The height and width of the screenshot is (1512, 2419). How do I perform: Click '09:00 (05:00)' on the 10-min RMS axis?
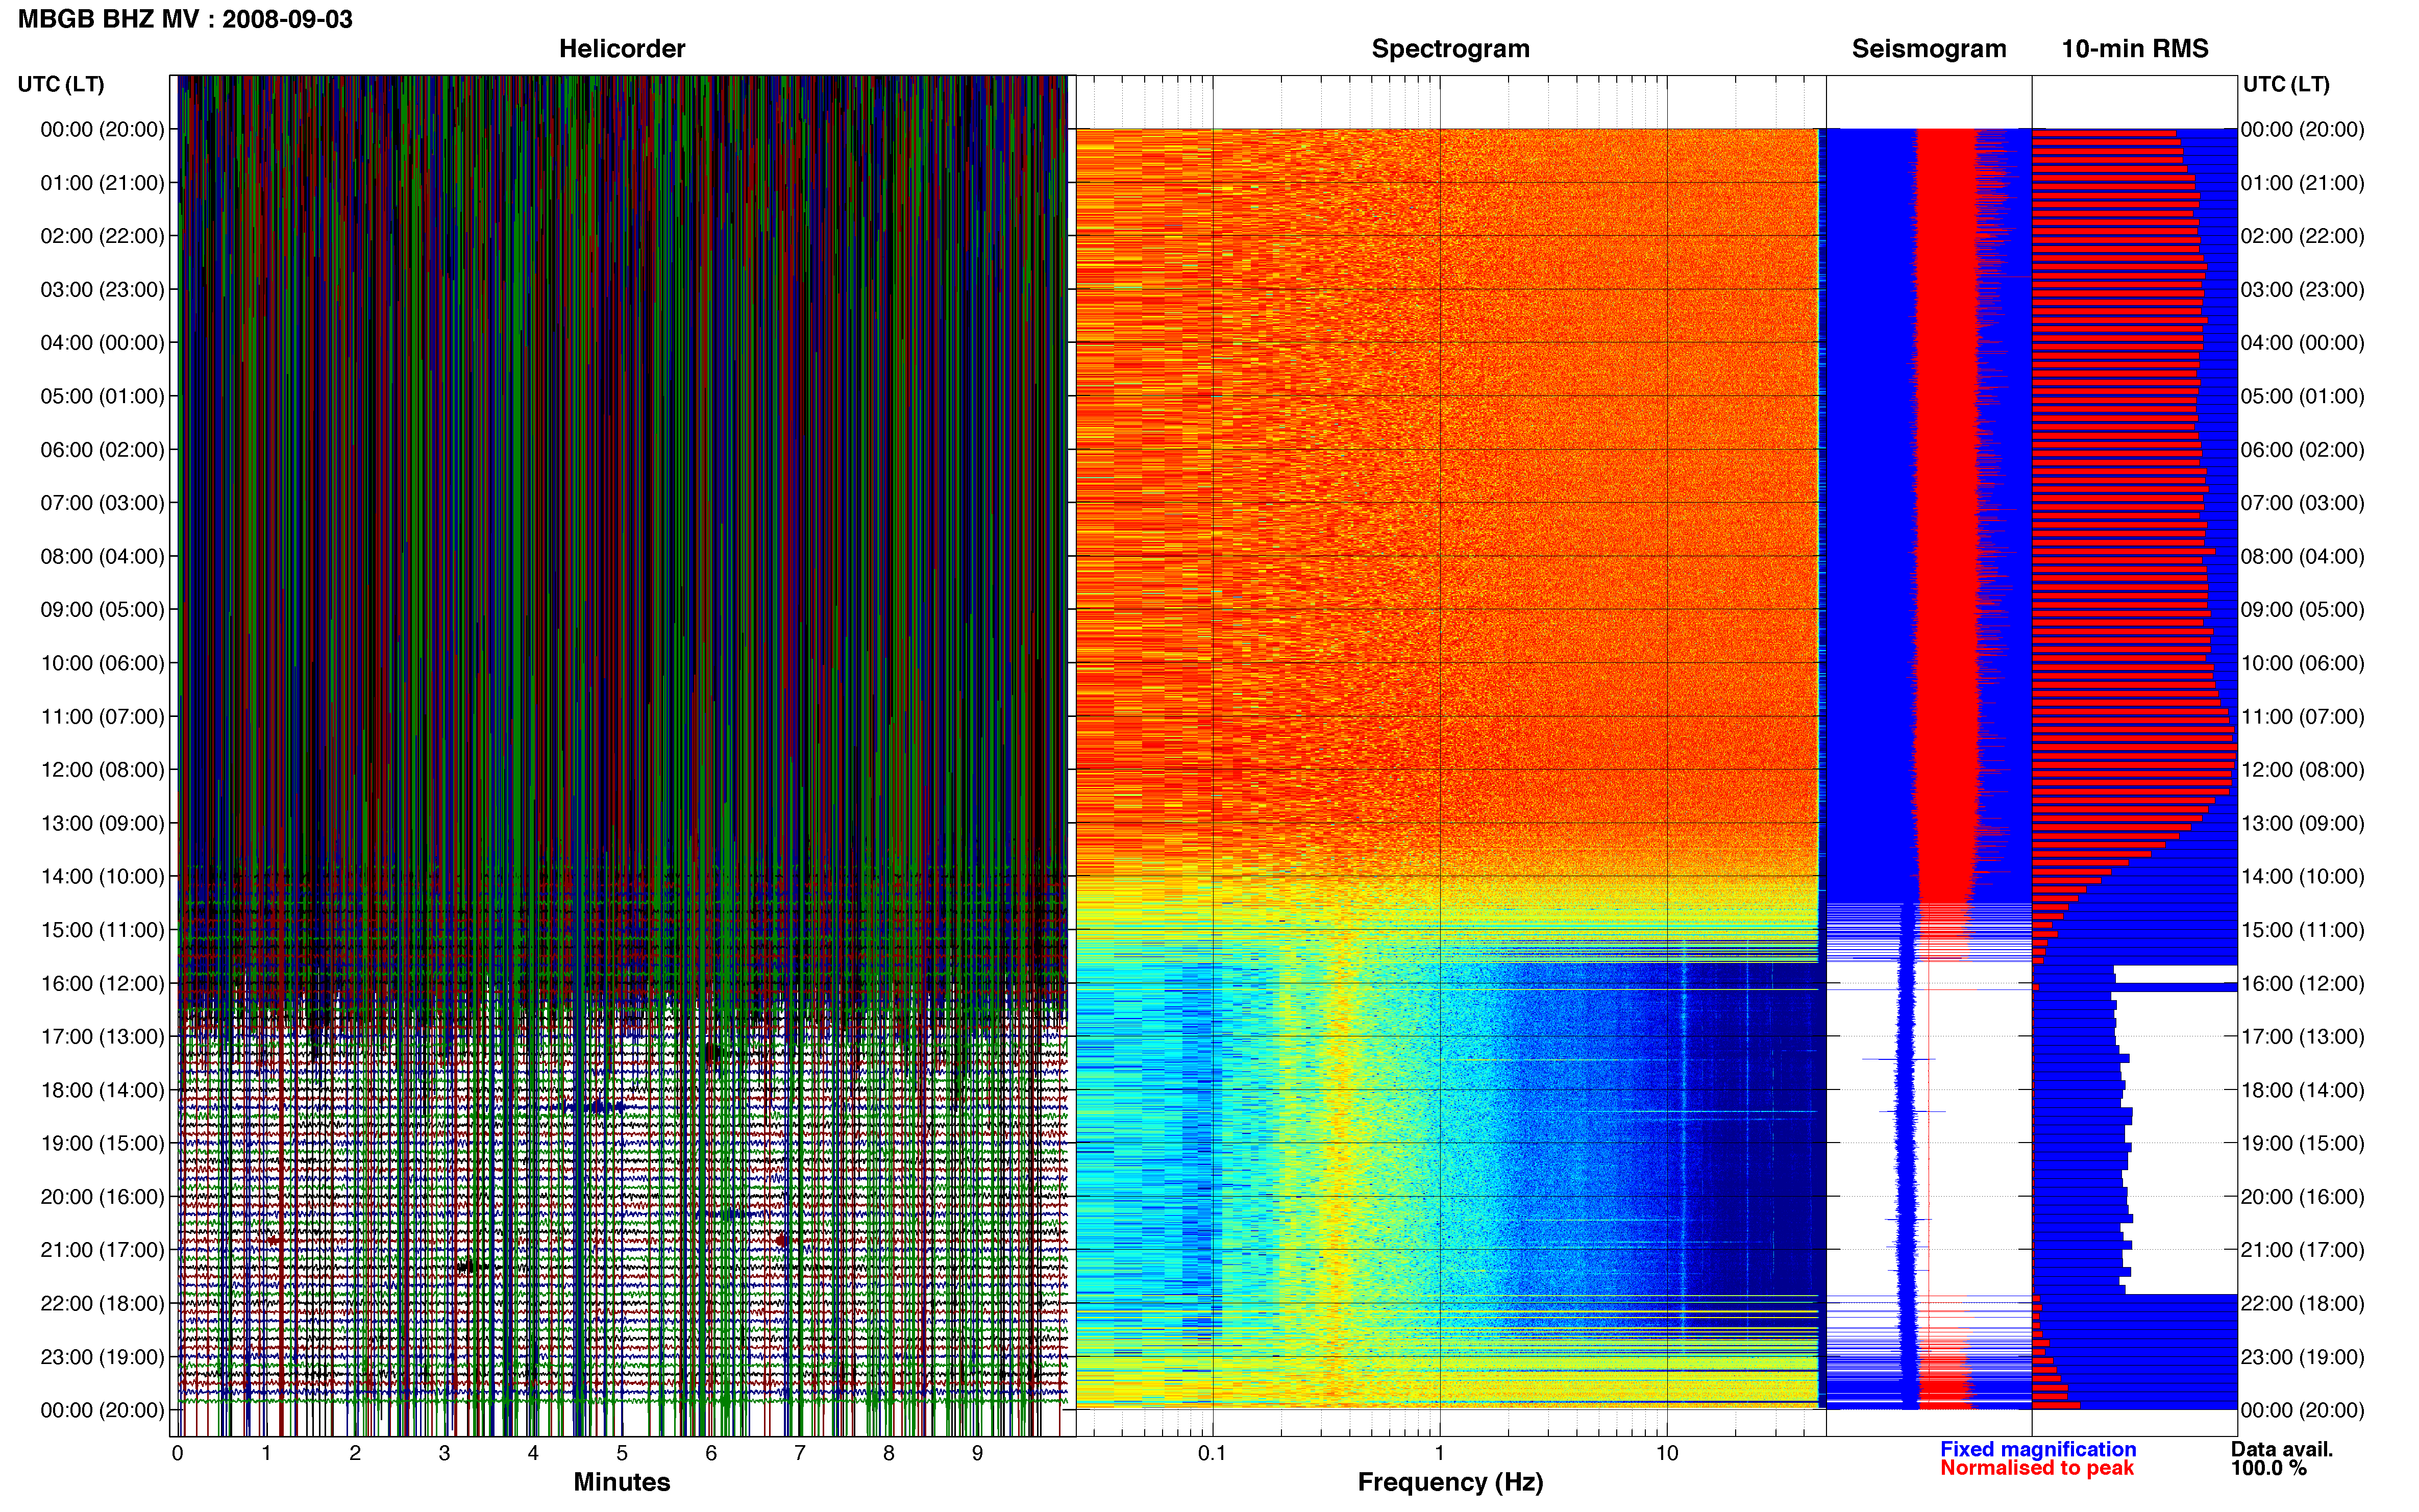[2302, 610]
